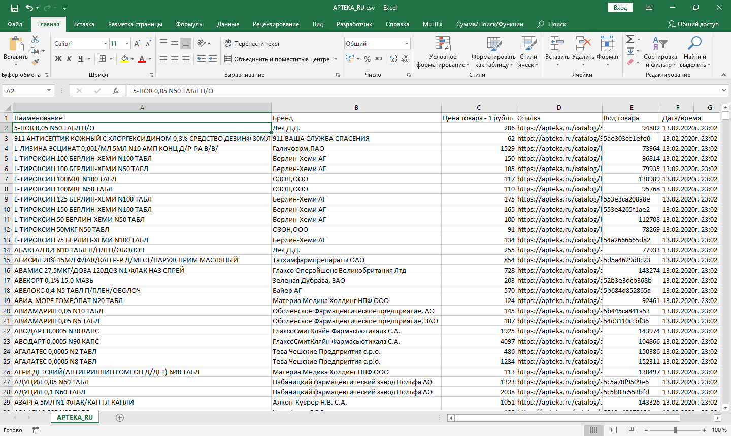Switch to the Рецензирование tab
Viewport: 731px width, 436px height.
[x=276, y=24]
